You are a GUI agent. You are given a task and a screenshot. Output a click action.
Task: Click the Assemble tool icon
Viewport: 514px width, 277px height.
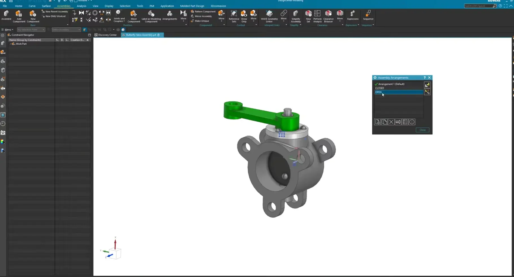tap(6, 15)
